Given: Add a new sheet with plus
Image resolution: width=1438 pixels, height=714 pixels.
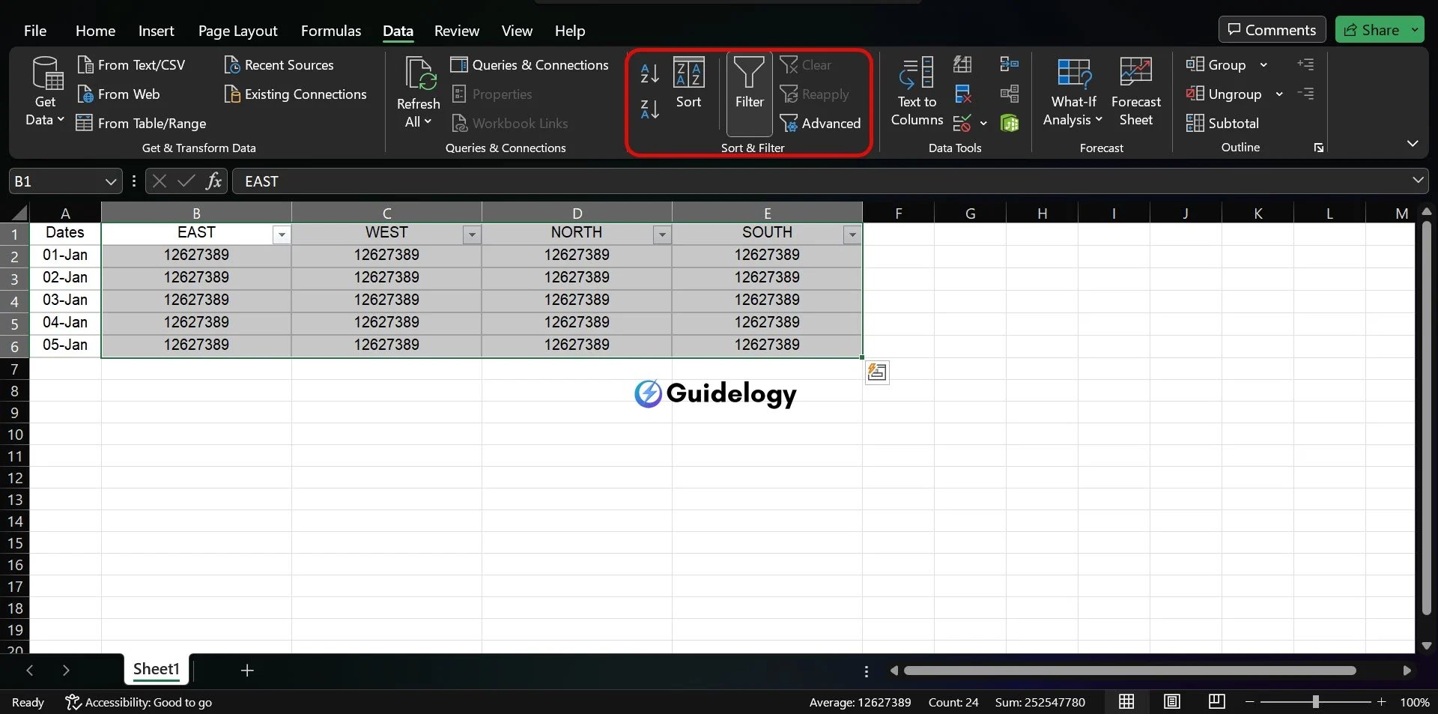Looking at the screenshot, I should [247, 670].
